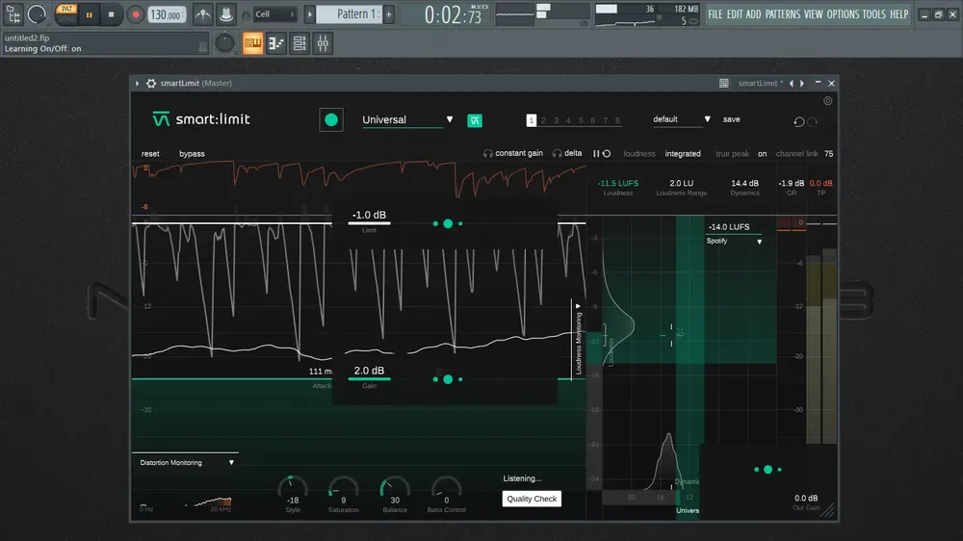This screenshot has height=541, width=963.
Task: Open the Distortion Monitoring dropdown
Action: (186, 463)
